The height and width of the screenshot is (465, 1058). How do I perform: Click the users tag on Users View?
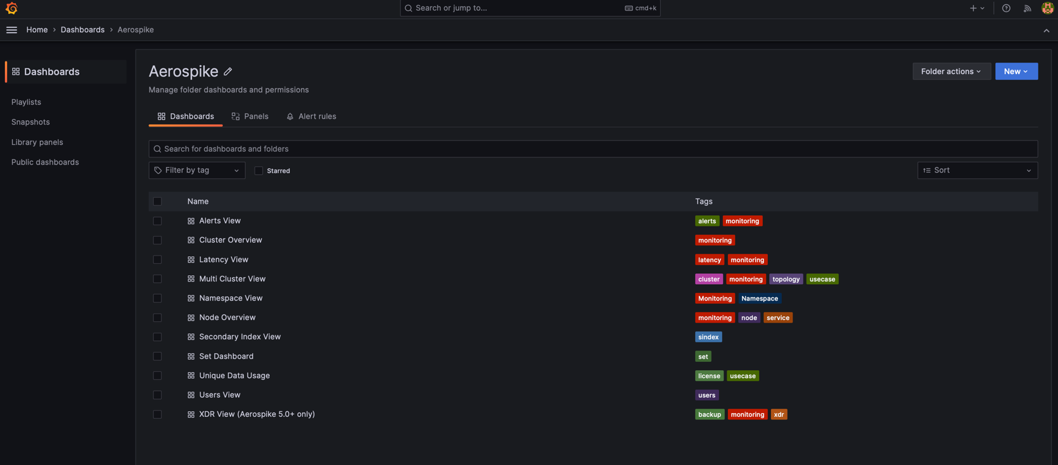[707, 395]
